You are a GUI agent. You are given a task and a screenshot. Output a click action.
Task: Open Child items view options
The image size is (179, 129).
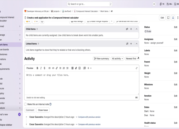(127, 29)
